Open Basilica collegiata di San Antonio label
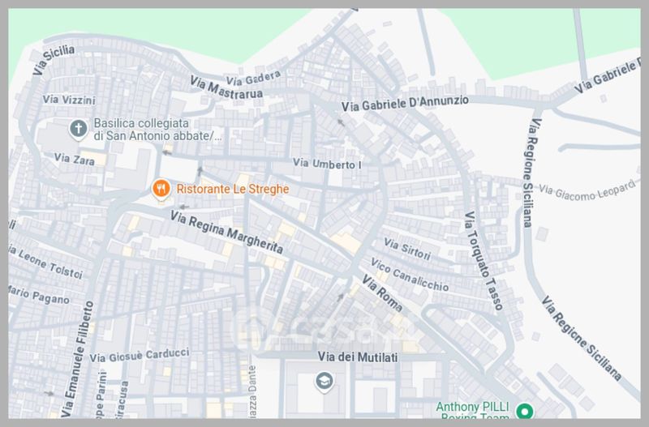Viewport: 649px width, 427px height. pos(157,130)
